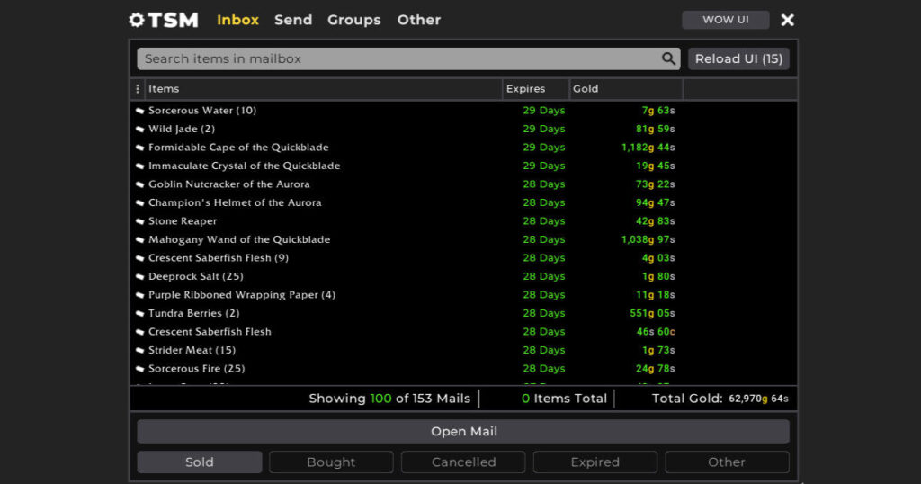Switch to WOW UI view

[x=725, y=20]
